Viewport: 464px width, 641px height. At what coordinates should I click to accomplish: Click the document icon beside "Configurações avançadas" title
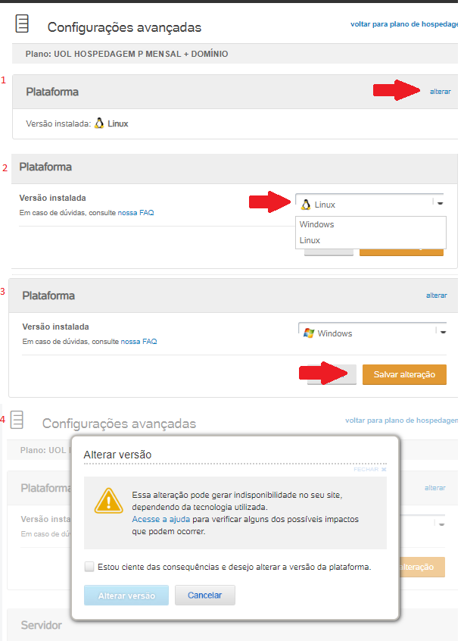tap(22, 23)
